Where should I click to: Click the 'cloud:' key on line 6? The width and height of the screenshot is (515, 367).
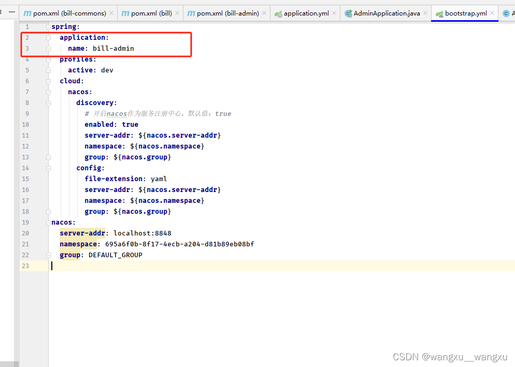point(71,81)
